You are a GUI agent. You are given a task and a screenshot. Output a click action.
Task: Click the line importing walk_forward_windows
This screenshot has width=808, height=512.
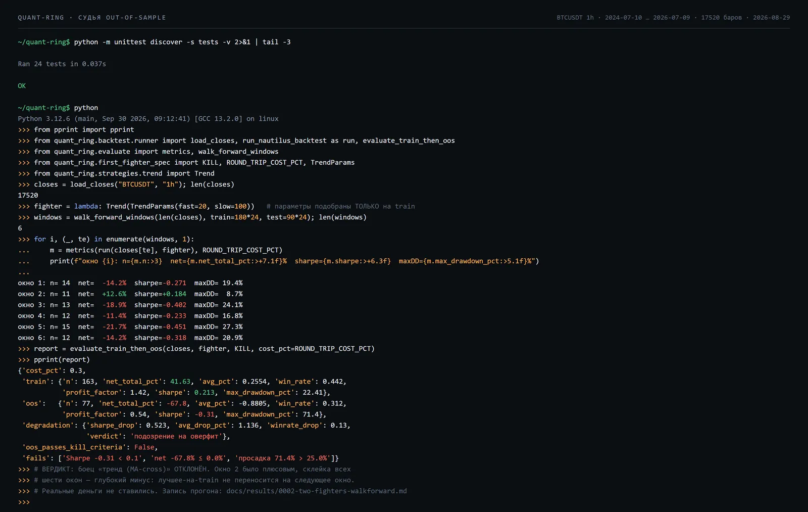tap(148, 152)
